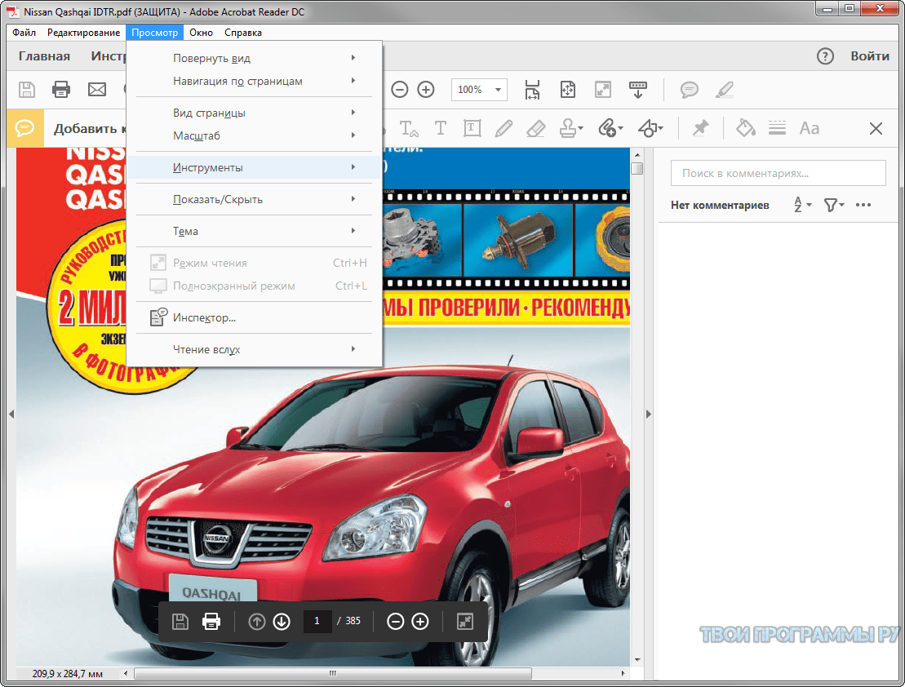905x687 pixels.
Task: Open the three-dot comment options menu
Action: click(863, 205)
